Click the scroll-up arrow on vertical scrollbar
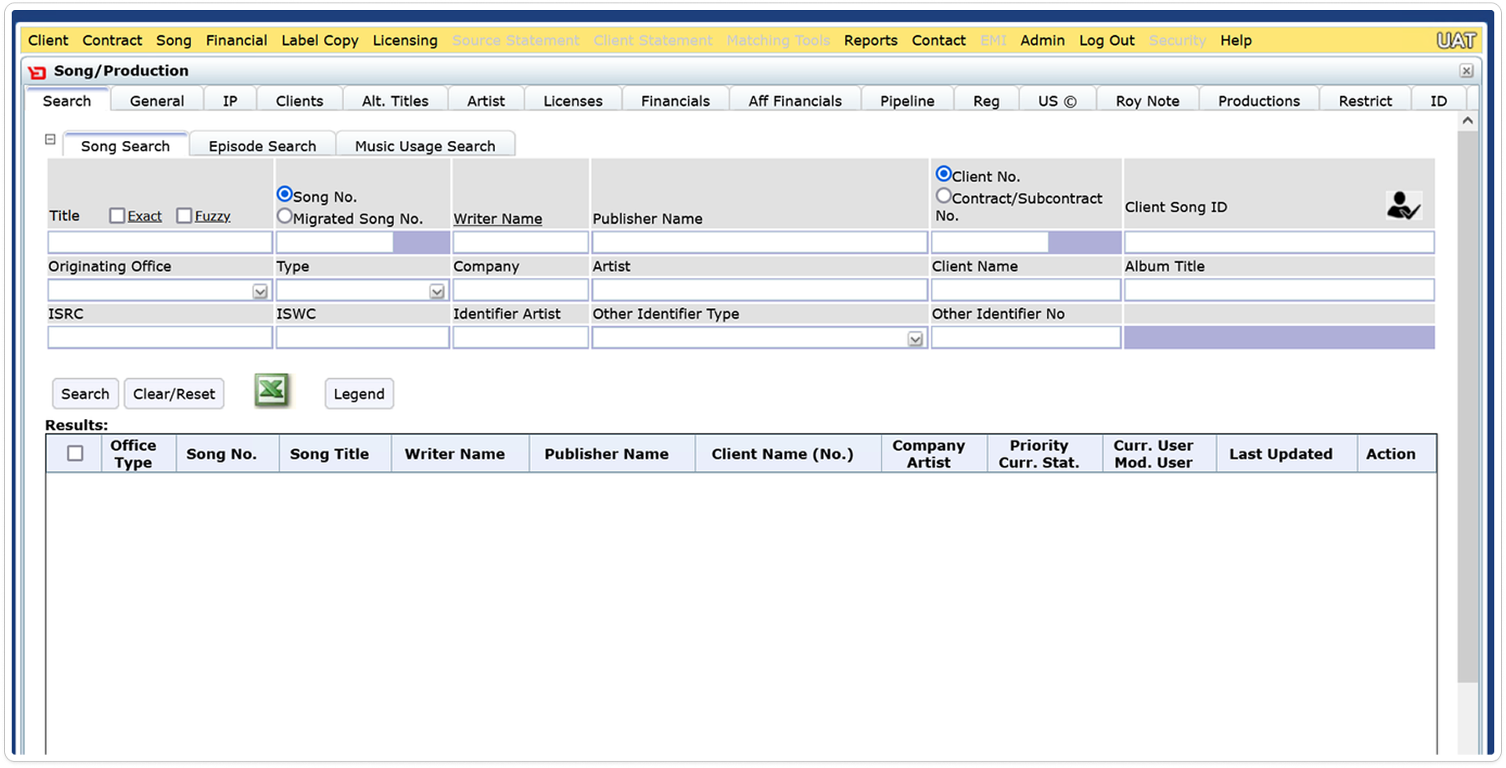 1468,121
